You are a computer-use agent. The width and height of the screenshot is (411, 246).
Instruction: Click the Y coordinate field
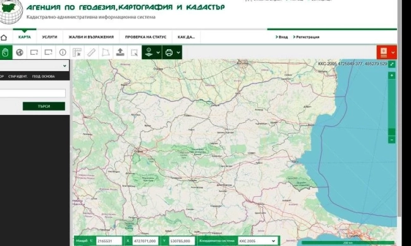point(182,241)
